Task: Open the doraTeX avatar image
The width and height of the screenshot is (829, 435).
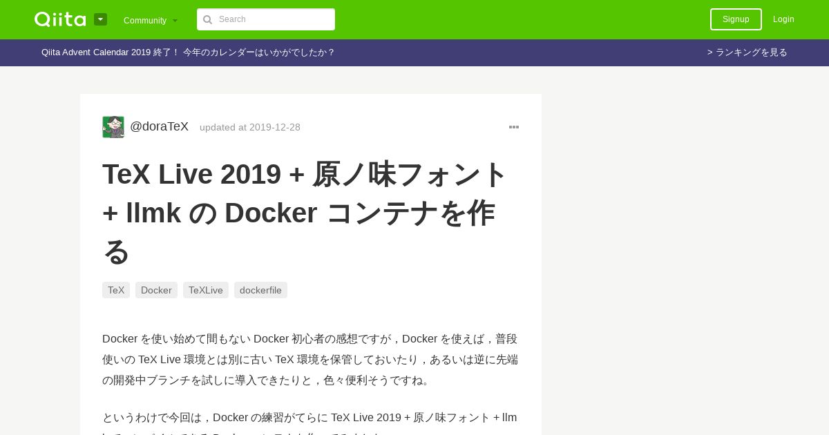Action: tap(113, 127)
